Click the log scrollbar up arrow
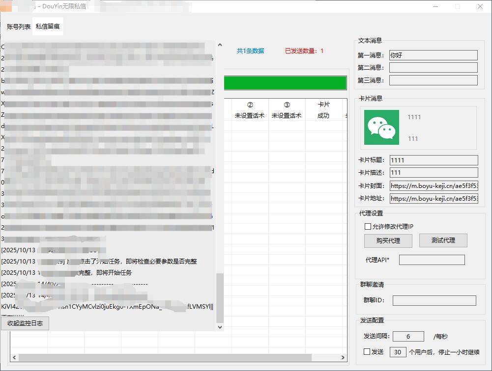This screenshot has width=492, height=371. pyautogui.click(x=220, y=45)
